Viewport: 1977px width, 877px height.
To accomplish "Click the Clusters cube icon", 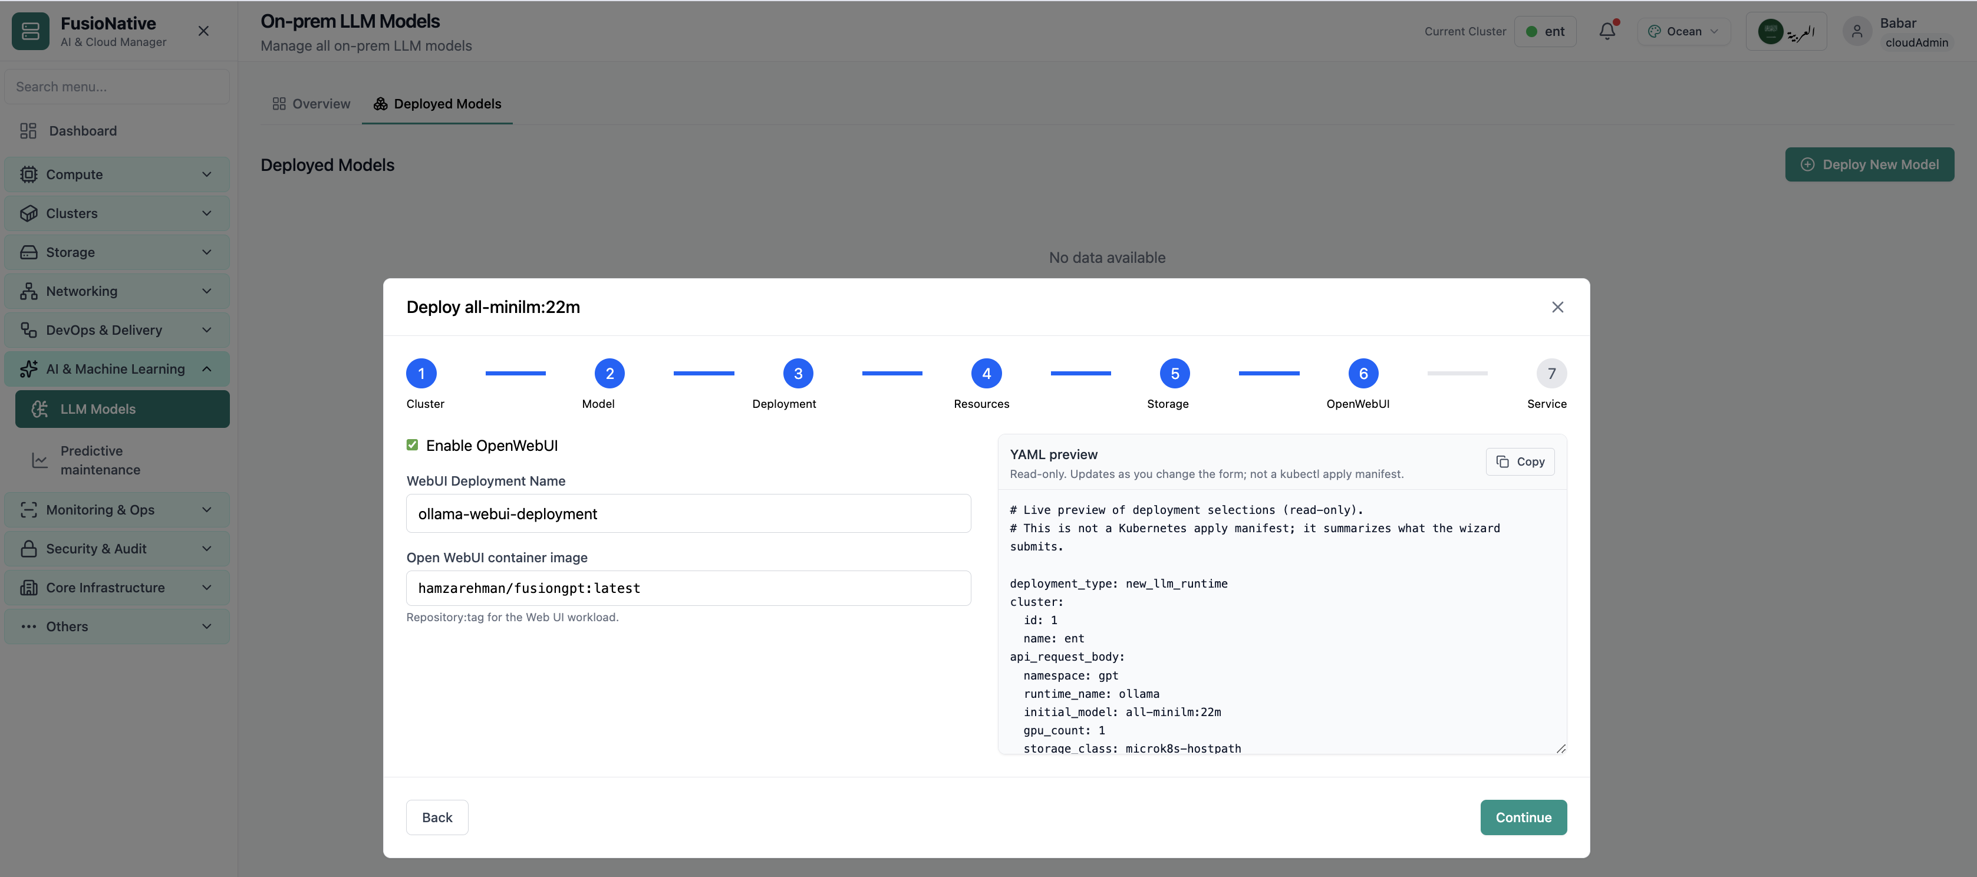I will 28,214.
